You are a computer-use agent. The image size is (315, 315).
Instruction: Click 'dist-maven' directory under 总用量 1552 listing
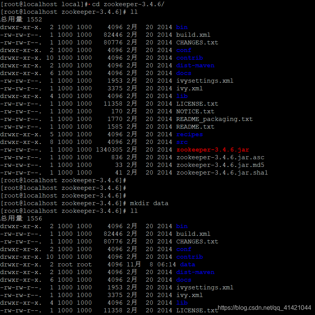(195, 65)
